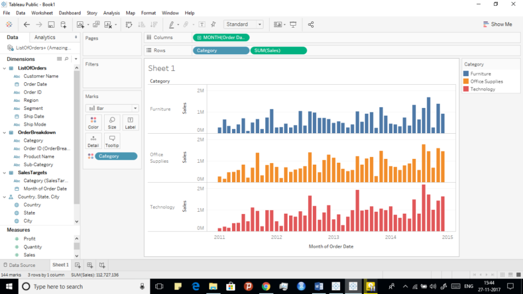The height and width of the screenshot is (294, 523).
Task: Open the Dashboard menu
Action: 70,13
